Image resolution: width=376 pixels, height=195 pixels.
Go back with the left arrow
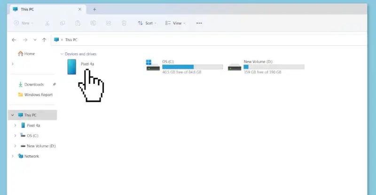coord(14,40)
